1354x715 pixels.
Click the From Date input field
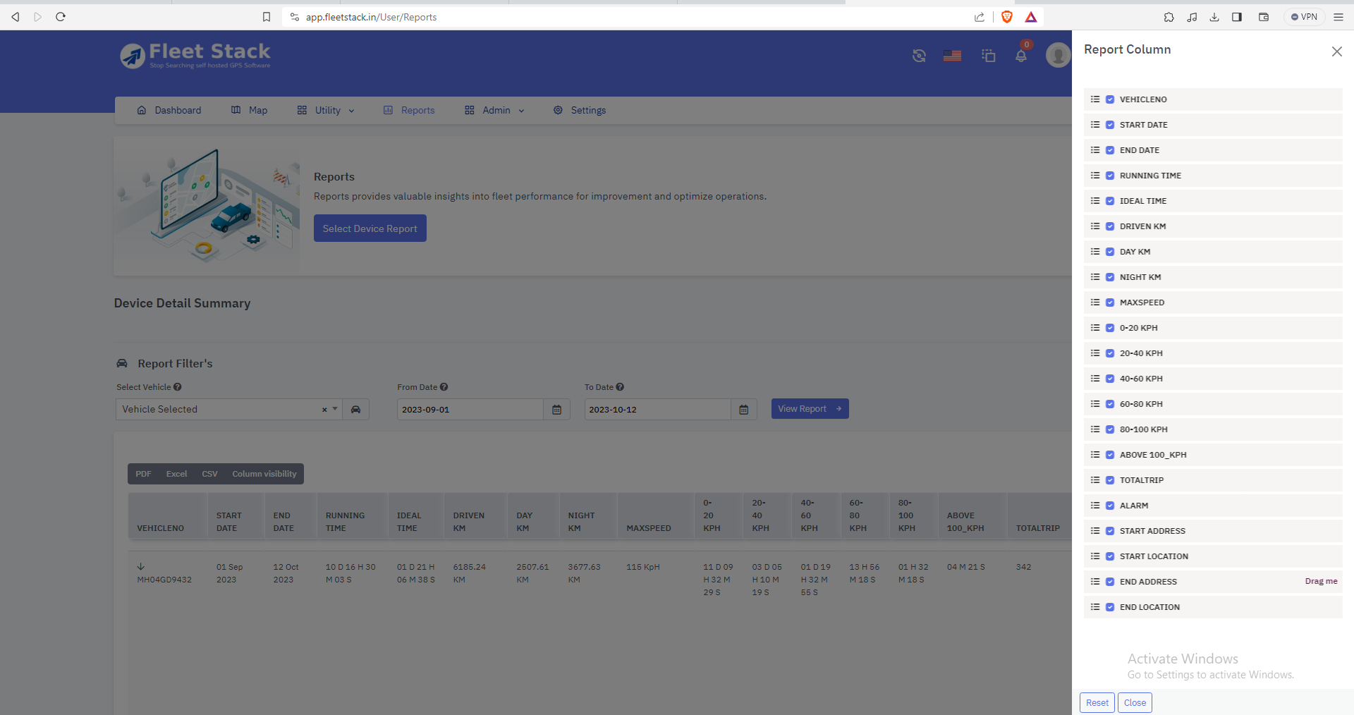click(x=469, y=410)
